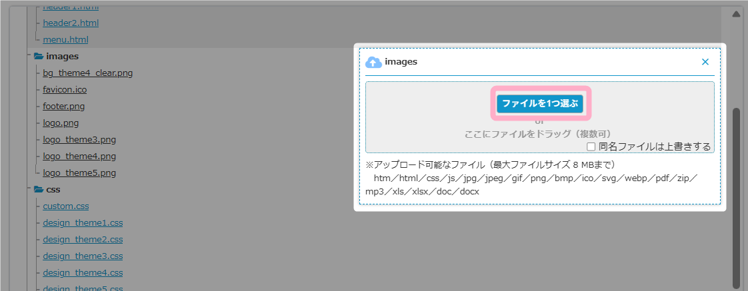This screenshot has height=291, width=748.
Task: Enable overwrite same-name files checkbox
Action: coord(591,146)
